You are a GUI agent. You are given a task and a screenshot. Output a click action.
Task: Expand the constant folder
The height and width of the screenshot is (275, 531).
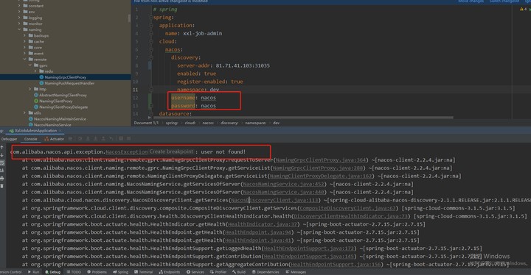[x=19, y=6]
